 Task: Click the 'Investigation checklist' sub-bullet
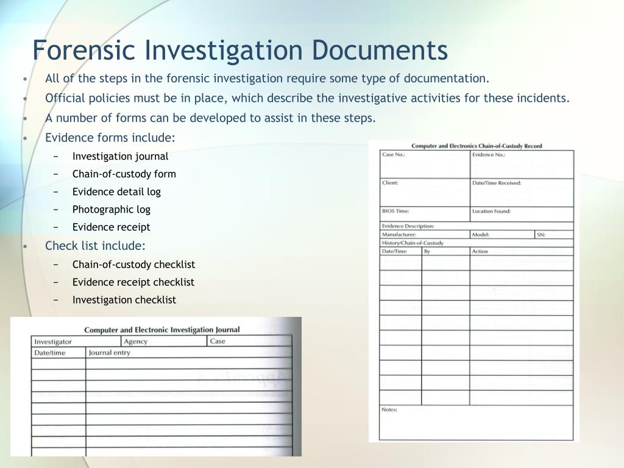124,300
